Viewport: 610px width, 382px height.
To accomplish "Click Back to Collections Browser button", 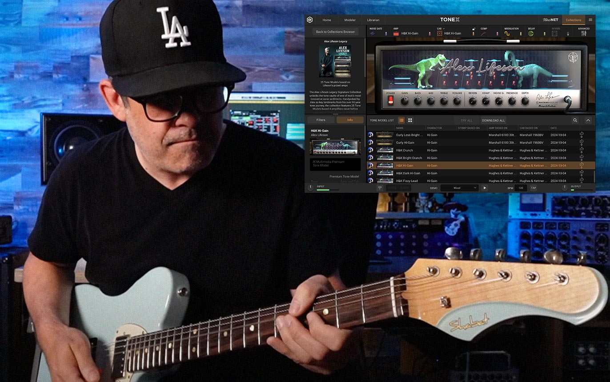I will click(x=335, y=32).
